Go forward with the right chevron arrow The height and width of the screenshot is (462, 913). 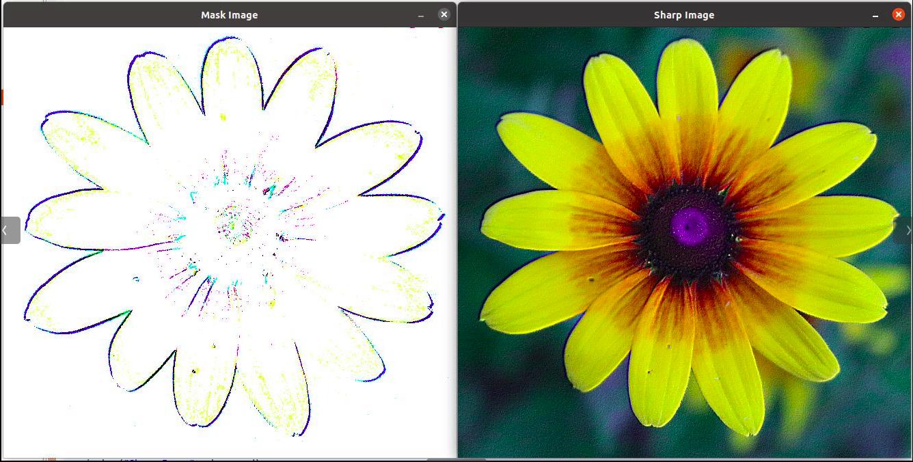click(904, 230)
